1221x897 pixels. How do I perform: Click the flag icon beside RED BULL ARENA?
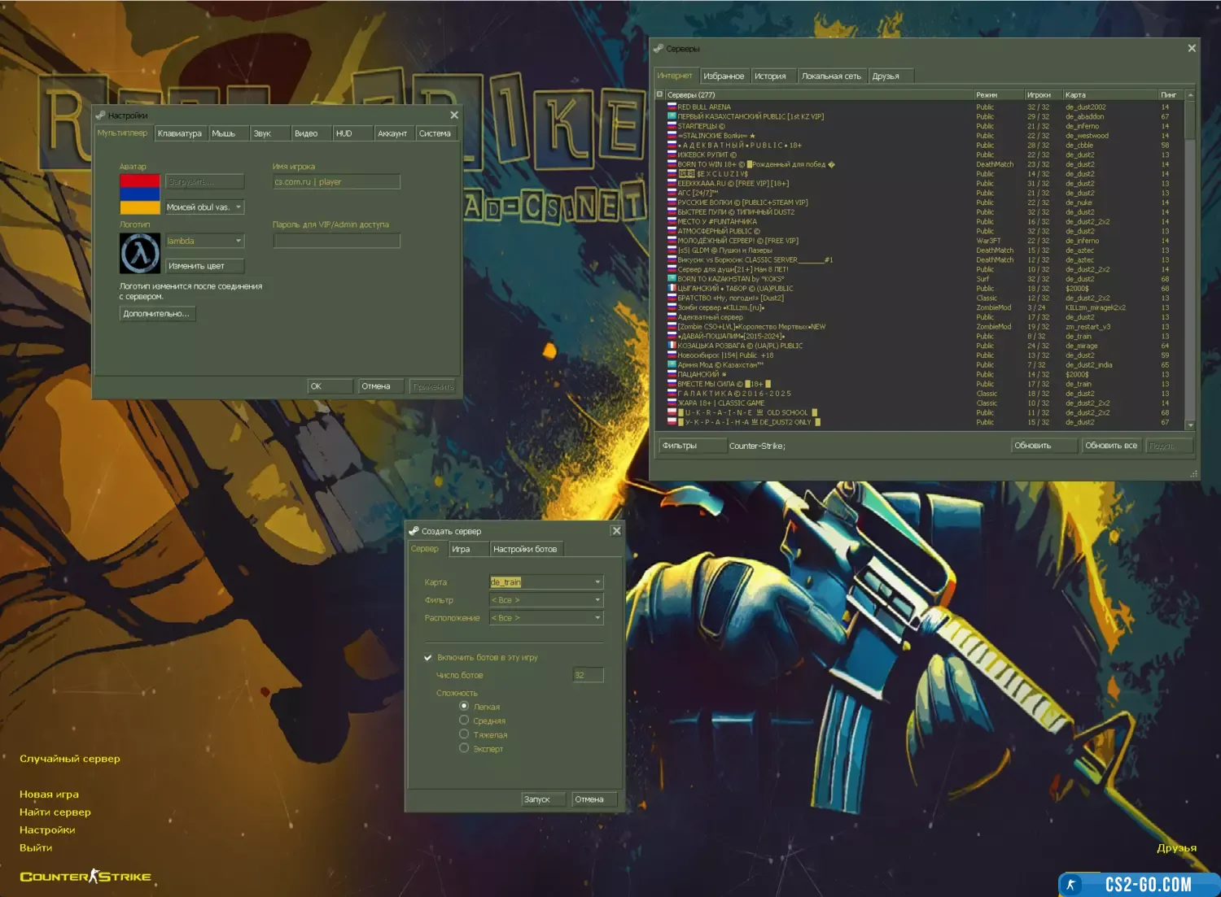pos(672,107)
